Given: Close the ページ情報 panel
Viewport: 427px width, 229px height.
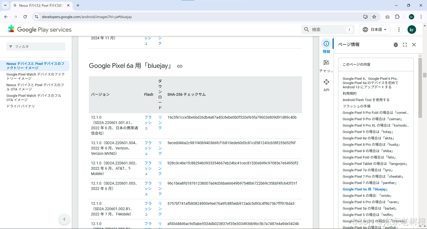Looking at the screenshot, I should click(x=414, y=45).
